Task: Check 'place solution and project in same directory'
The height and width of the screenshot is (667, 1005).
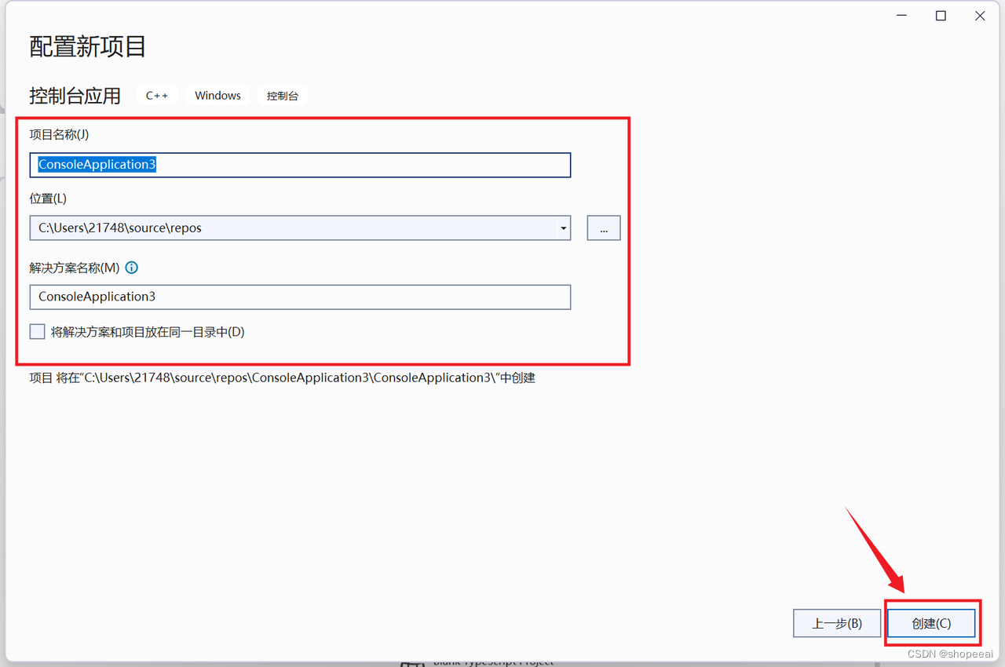Action: (x=38, y=332)
